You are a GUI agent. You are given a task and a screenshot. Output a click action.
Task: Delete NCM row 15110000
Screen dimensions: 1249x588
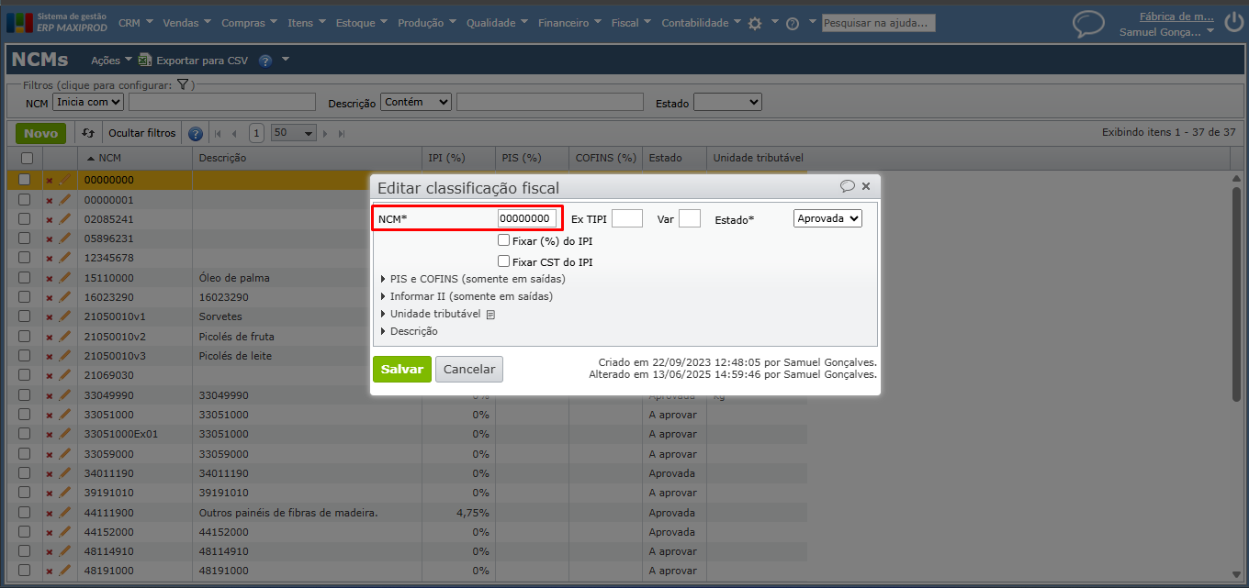click(x=50, y=278)
